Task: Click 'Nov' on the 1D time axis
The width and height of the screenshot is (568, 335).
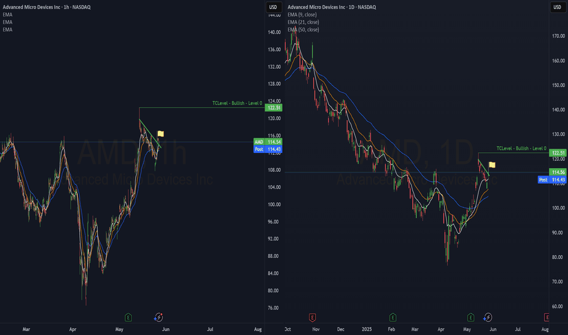Action: (x=316, y=329)
